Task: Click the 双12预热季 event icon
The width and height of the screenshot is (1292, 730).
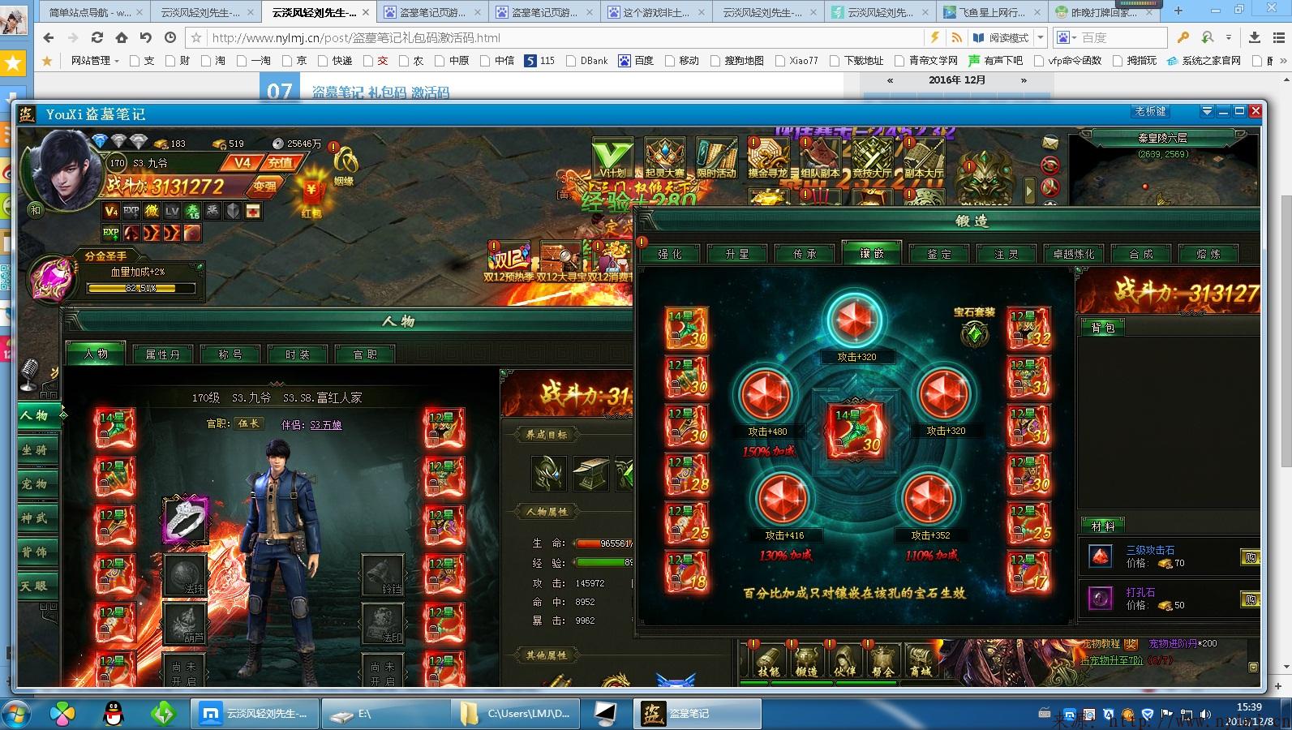Action: click(x=509, y=262)
